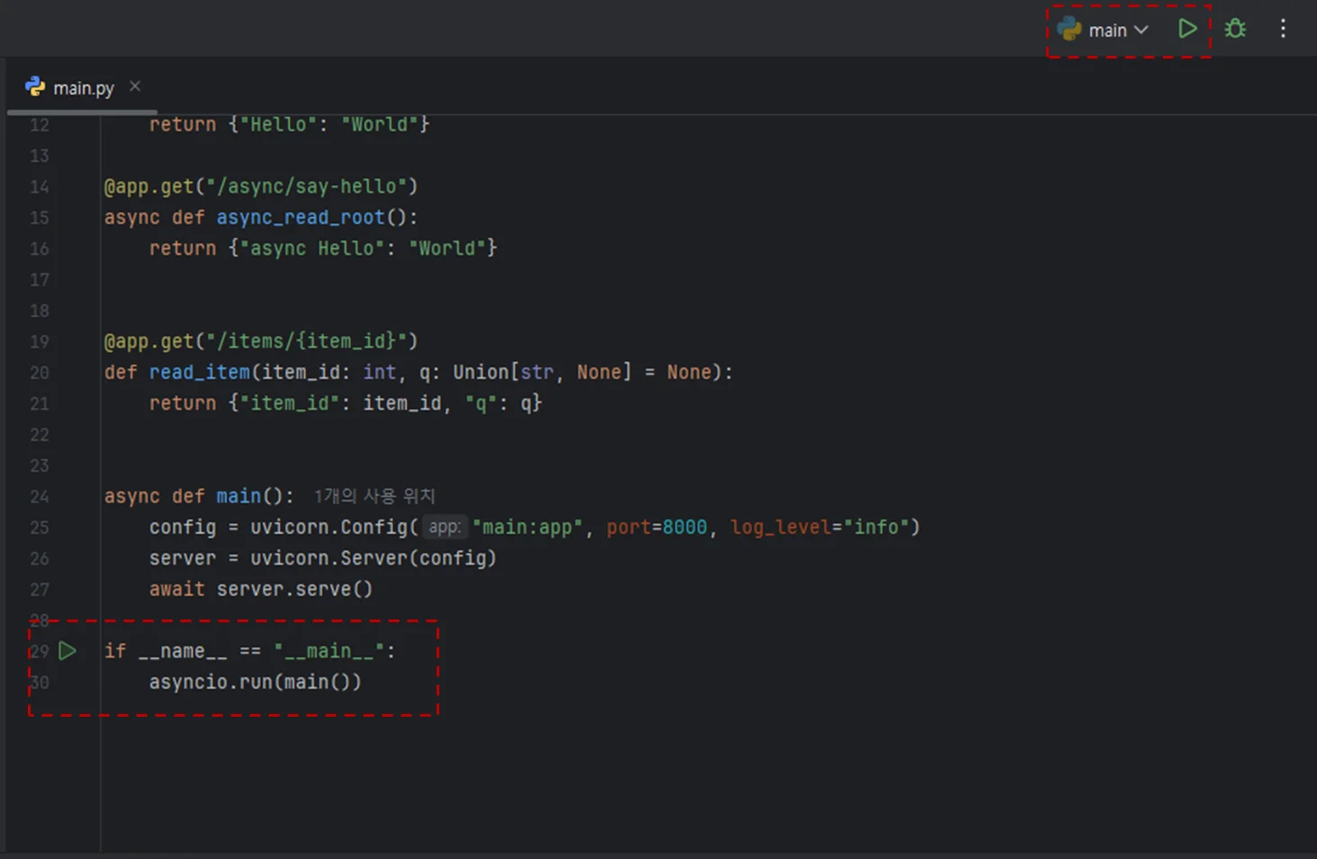Click the @app.get("/items/{item_id}") decorator
1317x859 pixels.
[x=260, y=341]
